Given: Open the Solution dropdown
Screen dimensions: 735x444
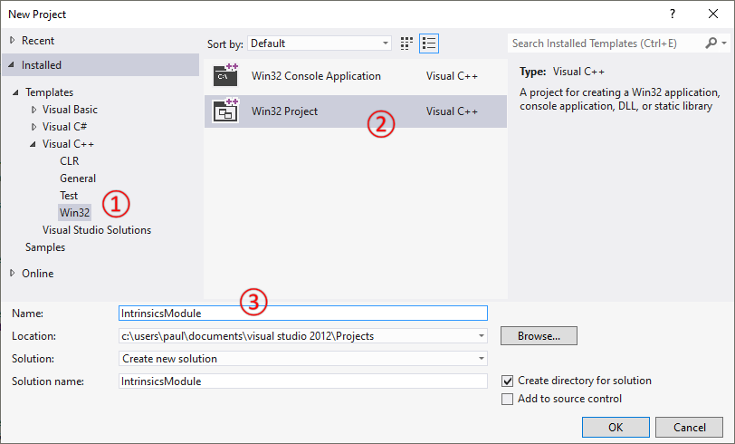Looking at the screenshot, I should (x=481, y=359).
